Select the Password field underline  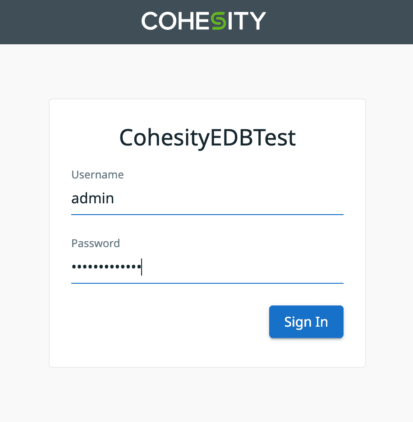tap(207, 283)
